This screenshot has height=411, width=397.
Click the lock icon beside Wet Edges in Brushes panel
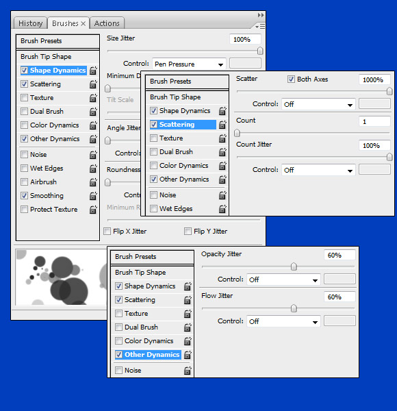pos(93,169)
